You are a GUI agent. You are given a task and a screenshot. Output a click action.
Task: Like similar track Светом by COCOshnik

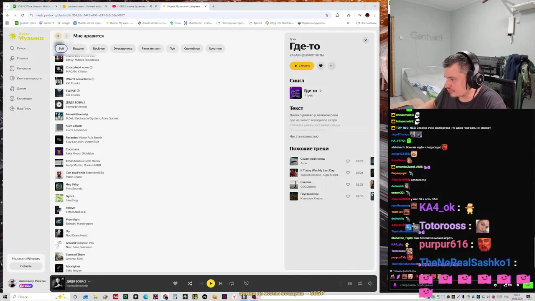click(x=348, y=184)
